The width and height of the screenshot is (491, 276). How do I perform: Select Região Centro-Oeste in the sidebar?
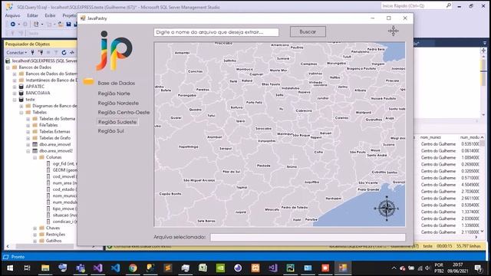pyautogui.click(x=124, y=113)
